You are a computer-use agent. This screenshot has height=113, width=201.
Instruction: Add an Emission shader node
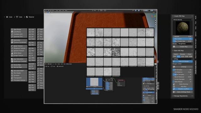point(19,75)
